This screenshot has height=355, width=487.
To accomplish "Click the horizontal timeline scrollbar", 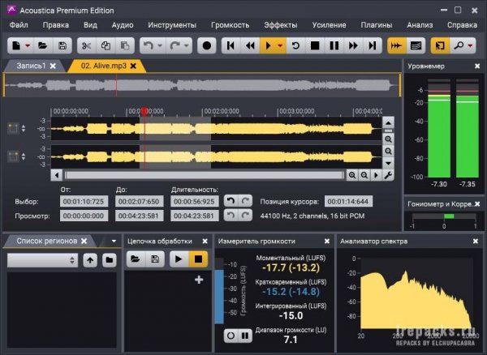I will pyautogui.click(x=205, y=175).
